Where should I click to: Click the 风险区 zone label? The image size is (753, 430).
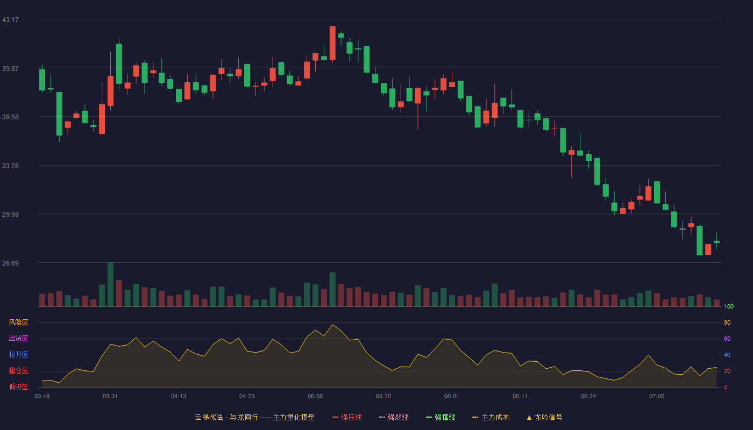click(x=18, y=322)
